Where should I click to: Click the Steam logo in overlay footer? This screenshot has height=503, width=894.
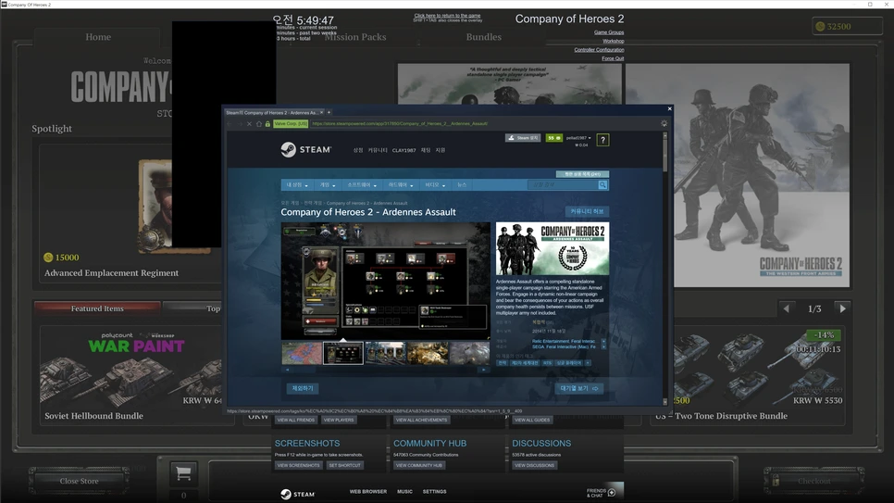[298, 494]
